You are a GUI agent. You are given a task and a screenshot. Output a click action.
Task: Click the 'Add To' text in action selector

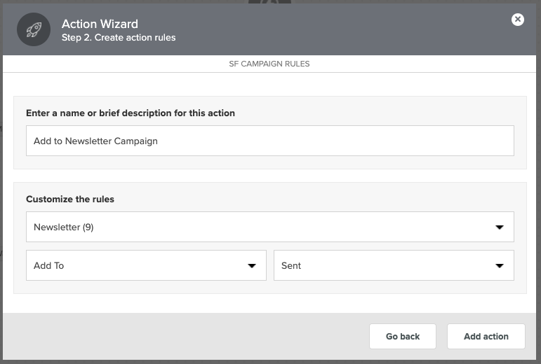(x=48, y=265)
